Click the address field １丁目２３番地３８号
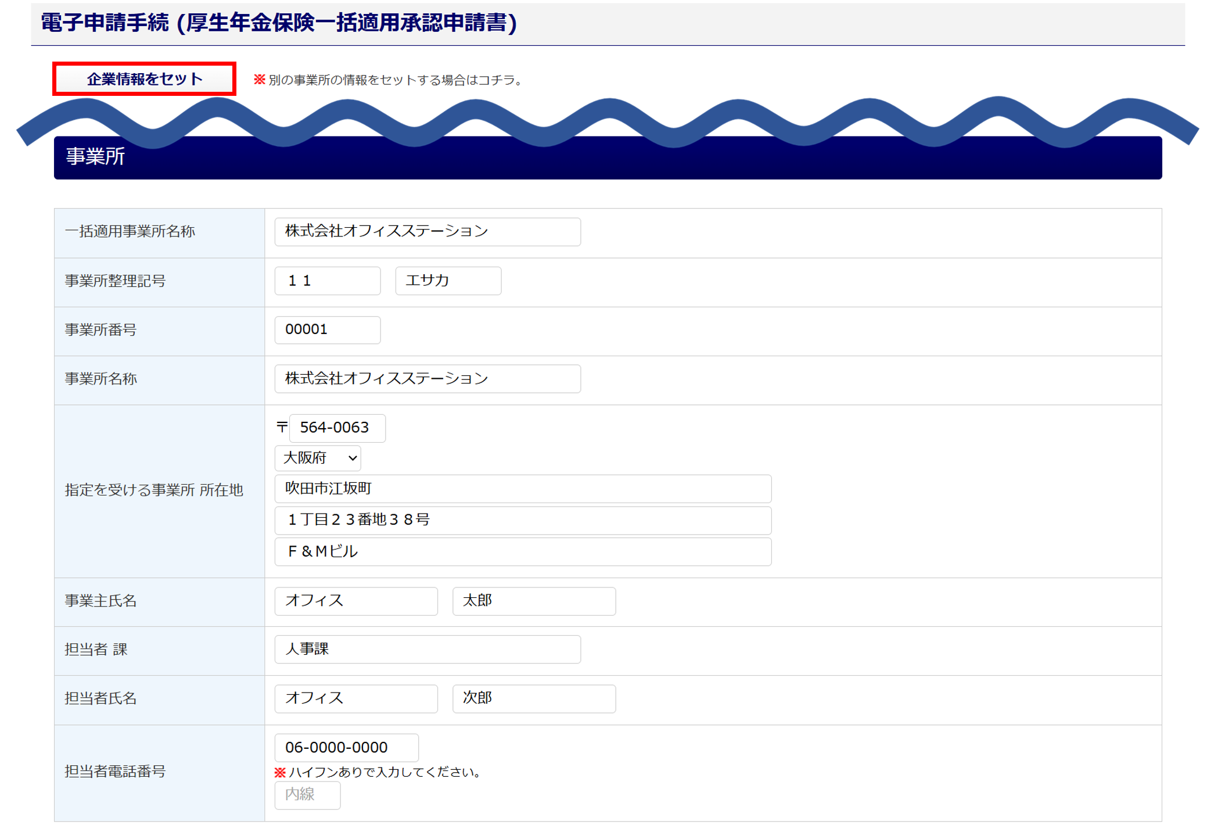This screenshot has height=832, width=1207. tap(523, 520)
